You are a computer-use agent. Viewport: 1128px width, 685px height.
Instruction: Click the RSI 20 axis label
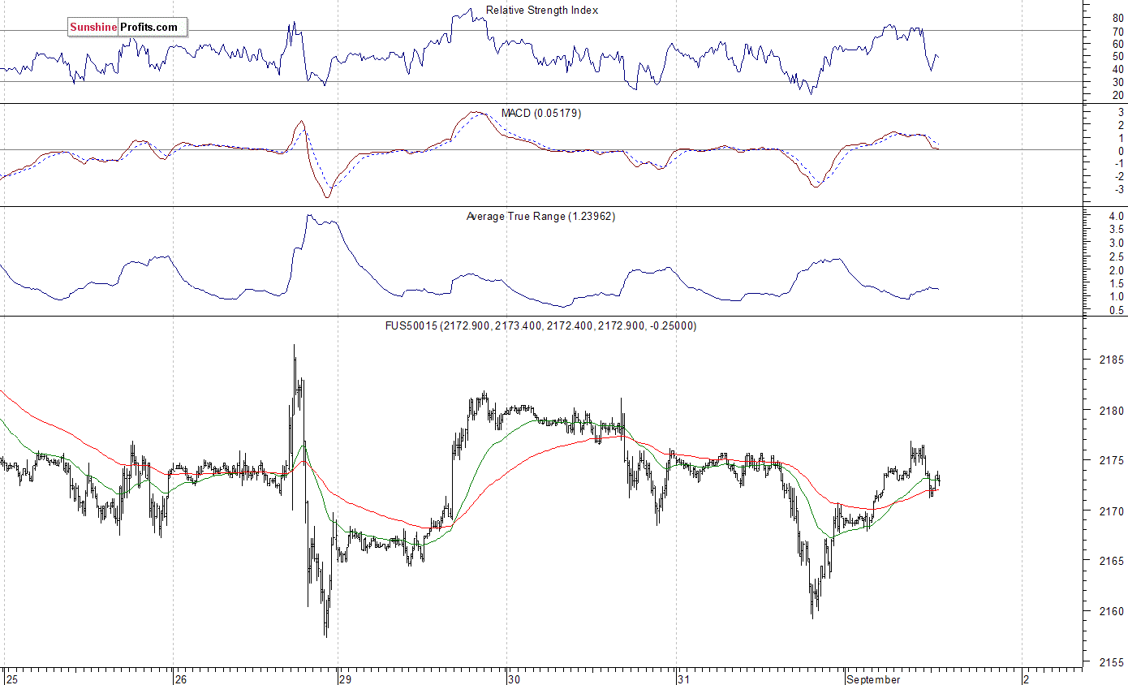tap(1118, 95)
